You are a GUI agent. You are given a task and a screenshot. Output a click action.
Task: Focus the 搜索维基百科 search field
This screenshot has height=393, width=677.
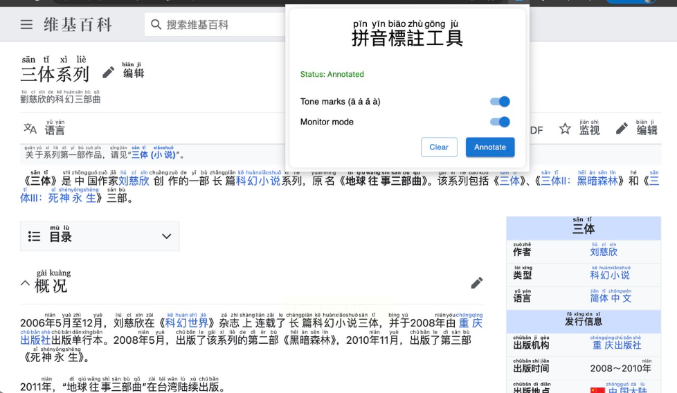[216, 25]
